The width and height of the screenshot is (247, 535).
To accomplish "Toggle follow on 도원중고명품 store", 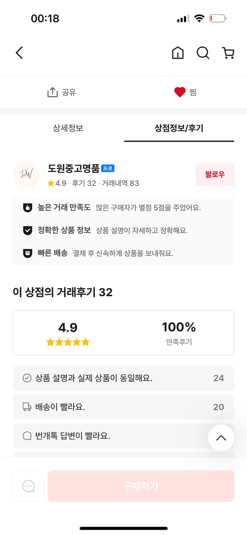I will 215,174.
